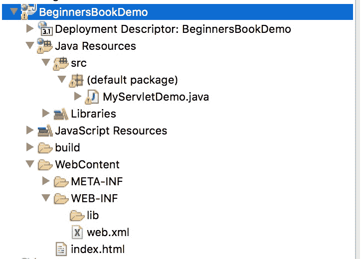Select the lib folder
The height and width of the screenshot is (259, 363).
[92, 215]
